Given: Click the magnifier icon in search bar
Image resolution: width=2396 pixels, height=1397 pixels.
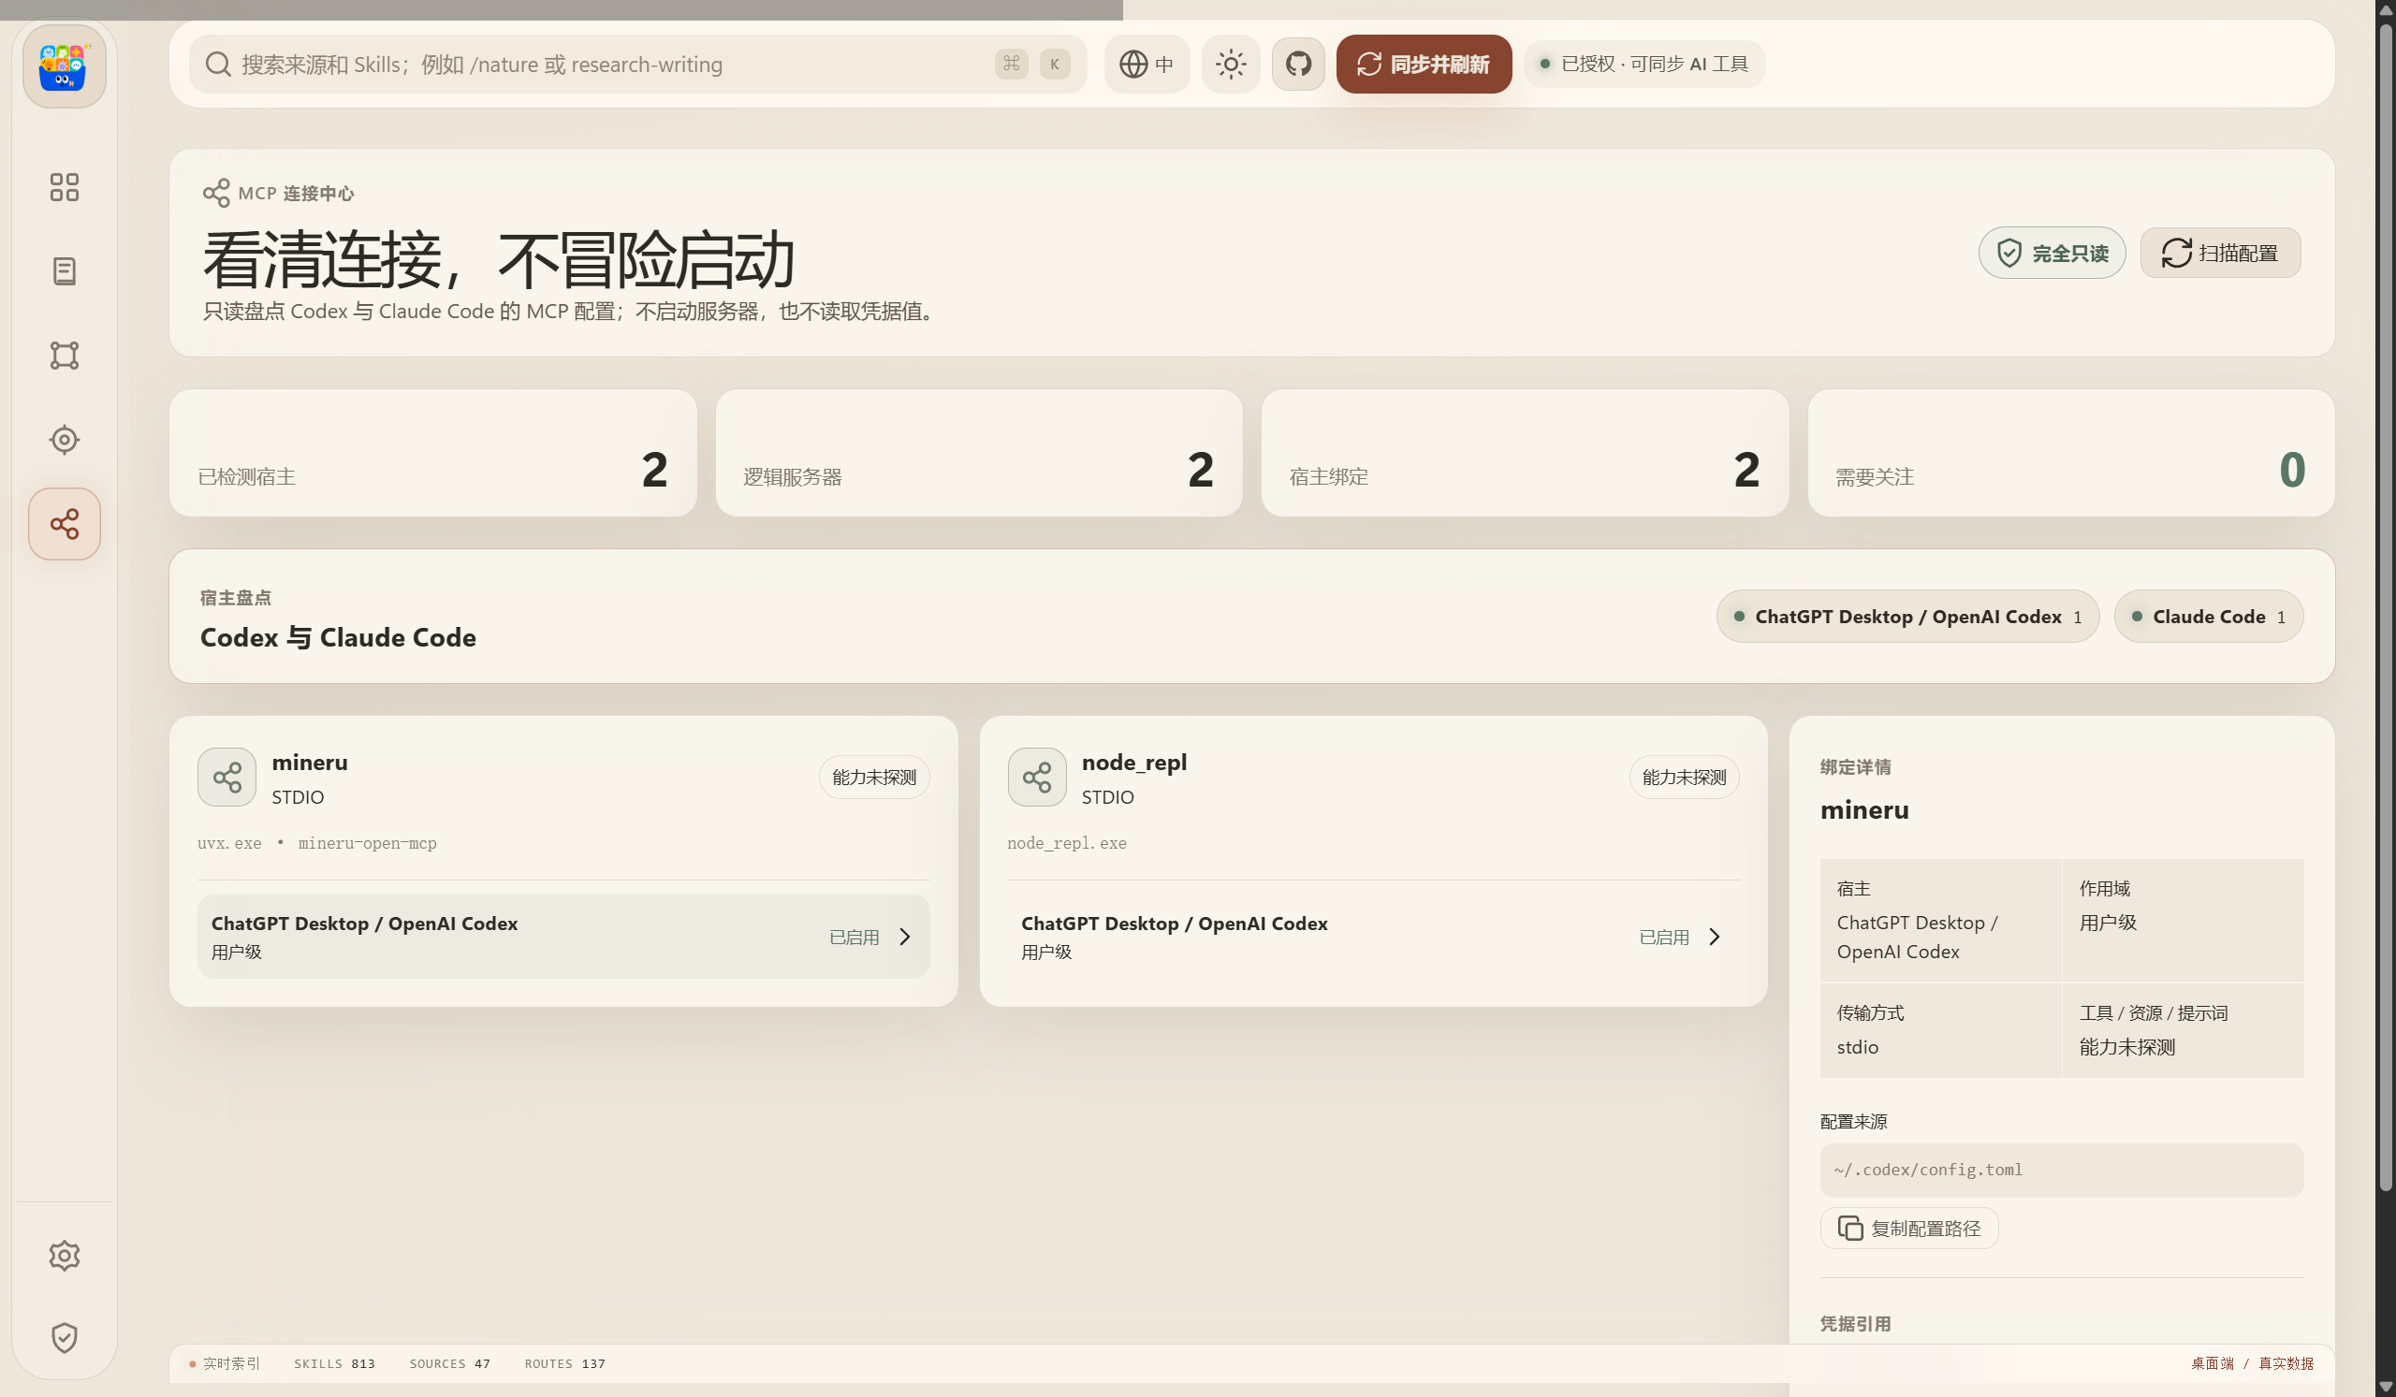Looking at the screenshot, I should [x=218, y=64].
